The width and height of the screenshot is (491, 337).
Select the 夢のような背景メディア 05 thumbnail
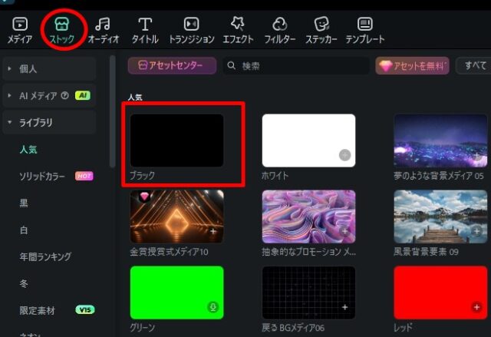pyautogui.click(x=440, y=140)
